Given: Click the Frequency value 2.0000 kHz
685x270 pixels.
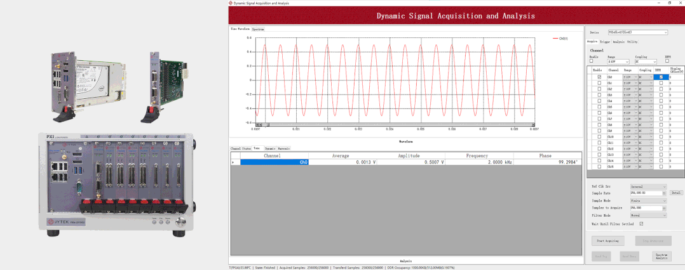Looking at the screenshot, I should tap(479, 162).
